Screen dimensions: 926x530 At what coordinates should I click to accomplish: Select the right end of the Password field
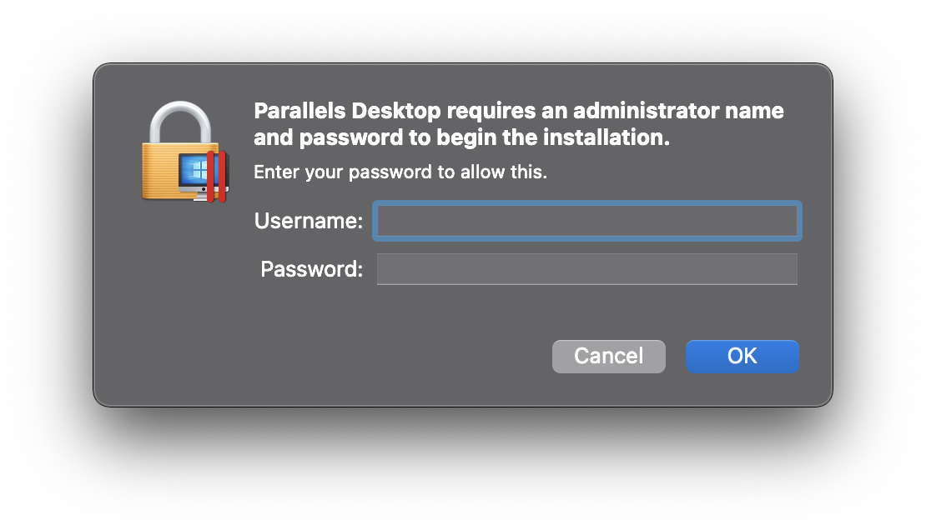[779, 269]
